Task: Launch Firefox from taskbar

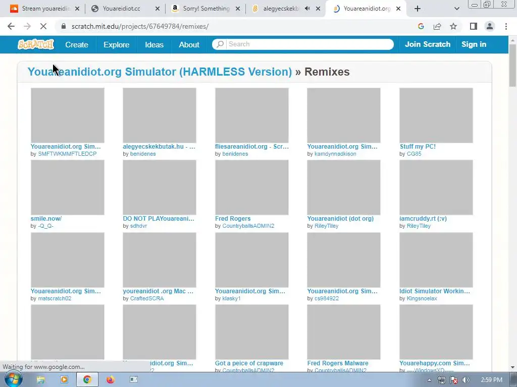Action: [x=111, y=380]
